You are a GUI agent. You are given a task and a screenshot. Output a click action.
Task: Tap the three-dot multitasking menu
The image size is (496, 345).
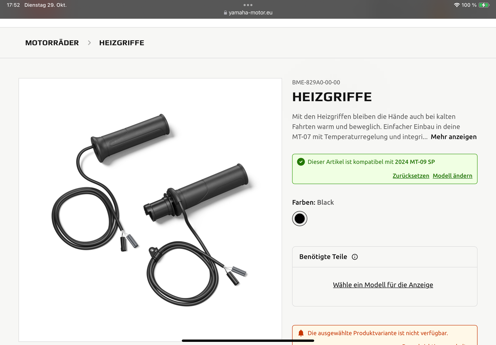pyautogui.click(x=248, y=5)
